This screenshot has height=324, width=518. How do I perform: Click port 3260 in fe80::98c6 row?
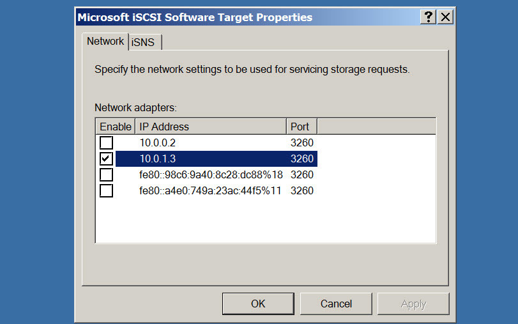(302, 174)
